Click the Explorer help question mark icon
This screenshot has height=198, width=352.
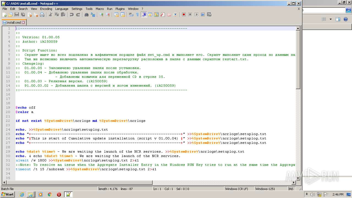point(346,19)
